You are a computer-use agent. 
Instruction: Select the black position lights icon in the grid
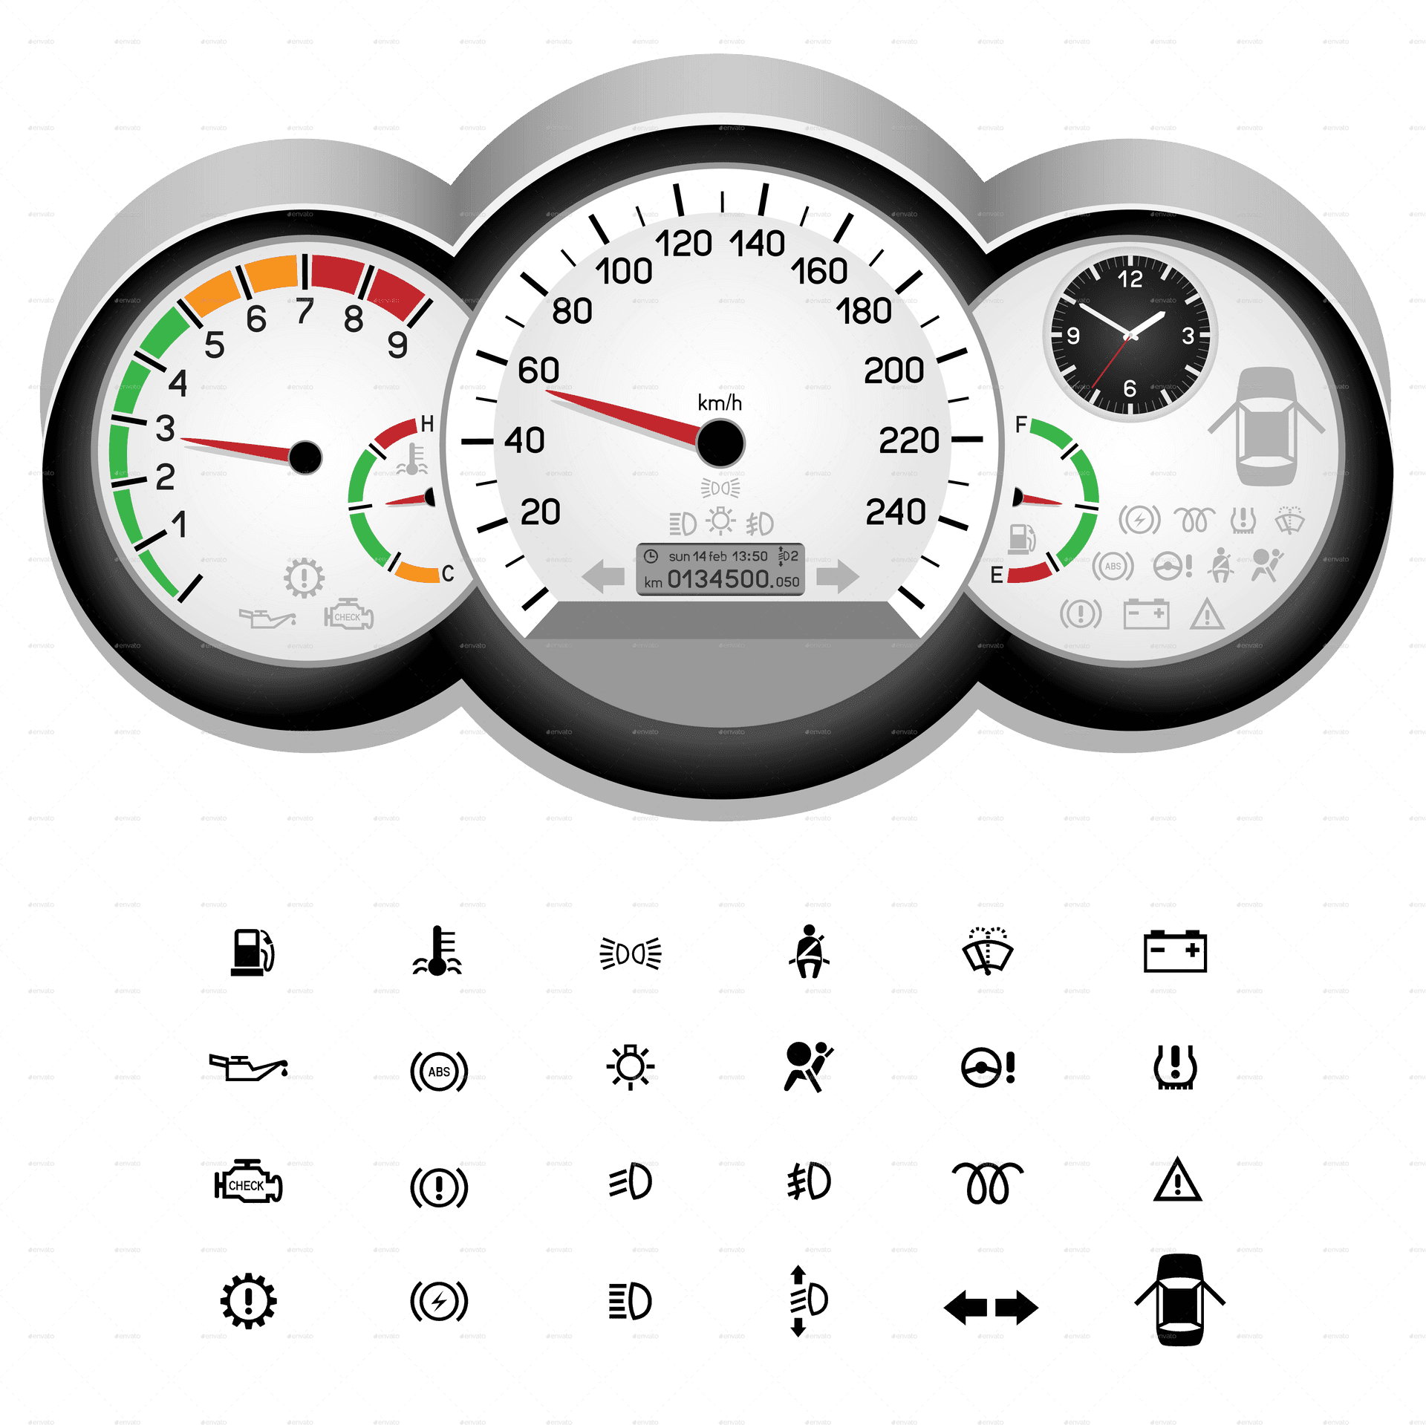pyautogui.click(x=631, y=953)
